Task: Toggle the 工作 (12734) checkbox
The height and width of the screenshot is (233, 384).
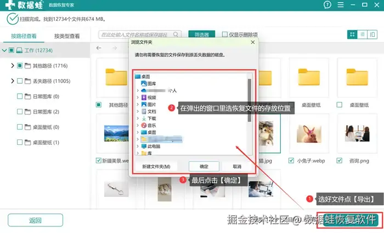Action: [12, 50]
